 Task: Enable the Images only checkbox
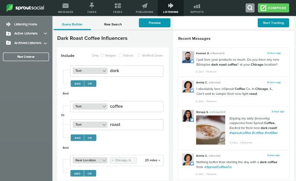click(102, 55)
